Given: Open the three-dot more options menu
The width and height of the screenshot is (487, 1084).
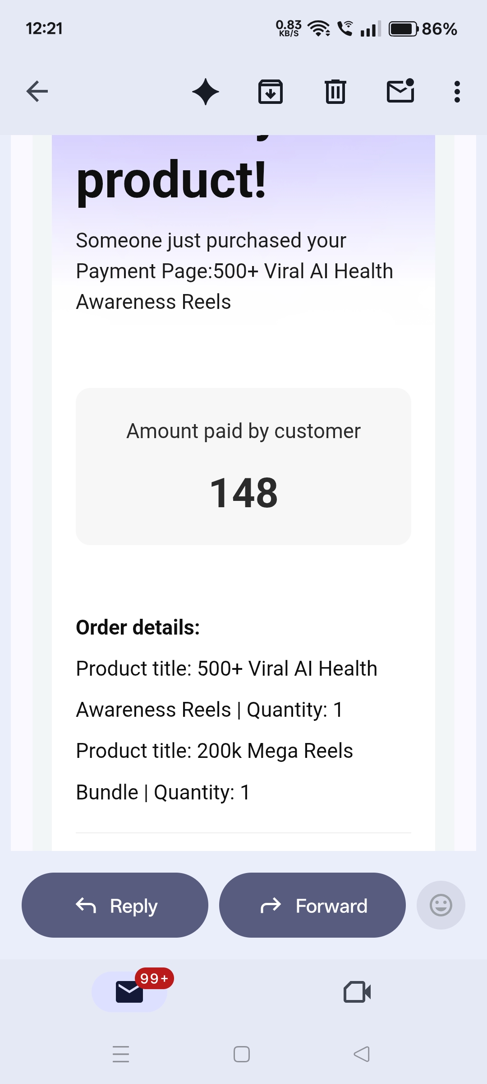Looking at the screenshot, I should coord(457,92).
